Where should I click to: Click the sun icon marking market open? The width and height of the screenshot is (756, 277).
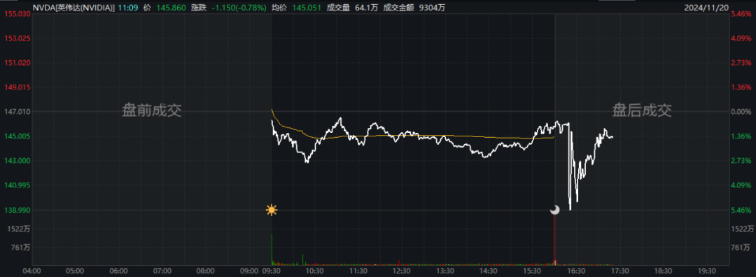(x=272, y=210)
